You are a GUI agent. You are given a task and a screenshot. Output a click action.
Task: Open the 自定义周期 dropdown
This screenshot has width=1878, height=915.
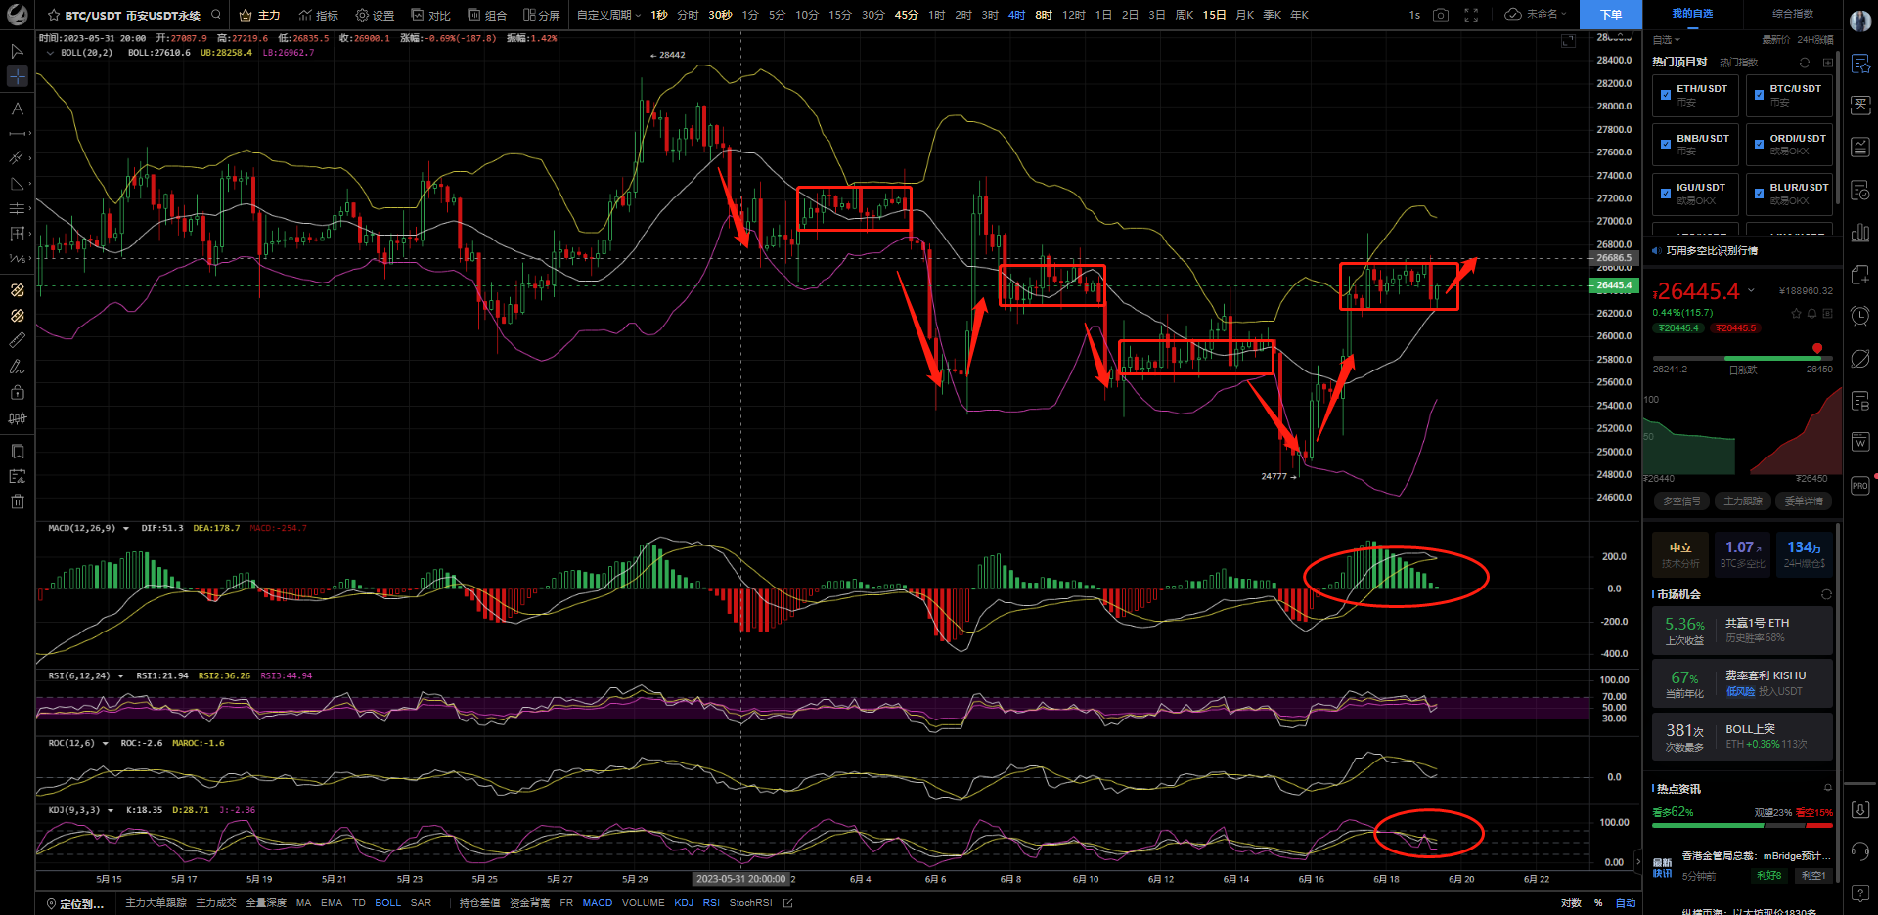(x=608, y=15)
